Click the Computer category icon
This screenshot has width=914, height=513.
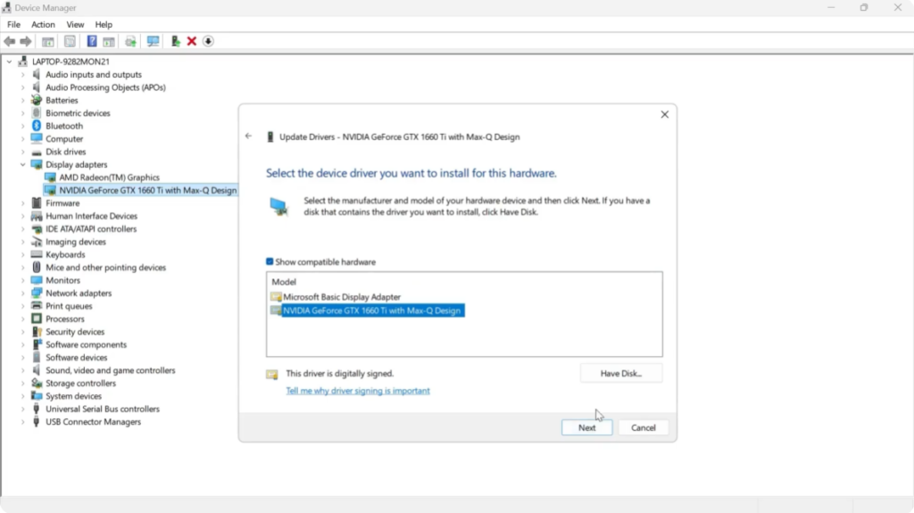(x=36, y=139)
